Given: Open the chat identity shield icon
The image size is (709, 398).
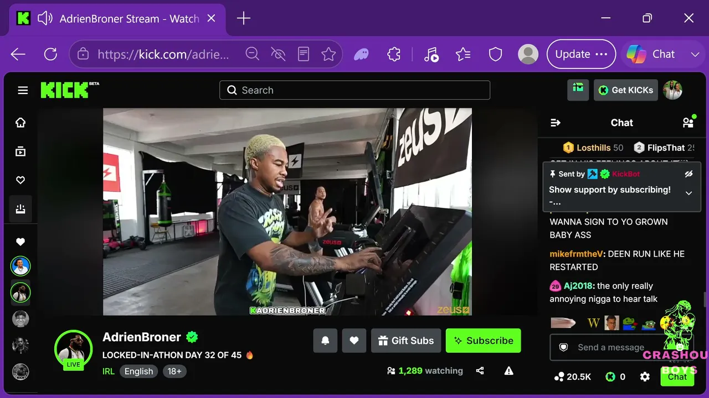Looking at the screenshot, I should click(564, 347).
